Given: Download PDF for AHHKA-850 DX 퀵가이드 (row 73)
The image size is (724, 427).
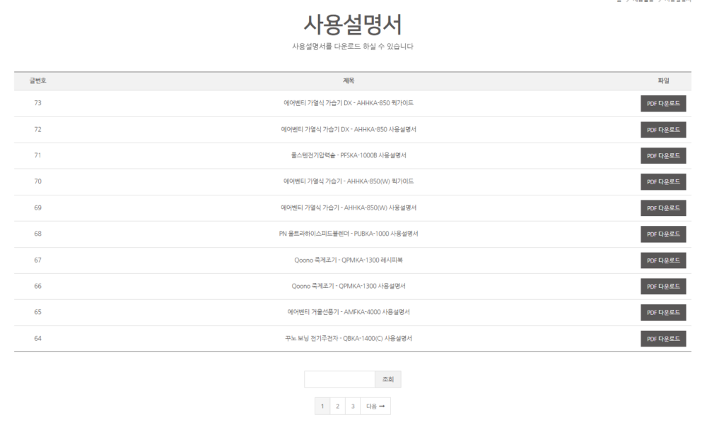Looking at the screenshot, I should [x=663, y=104].
